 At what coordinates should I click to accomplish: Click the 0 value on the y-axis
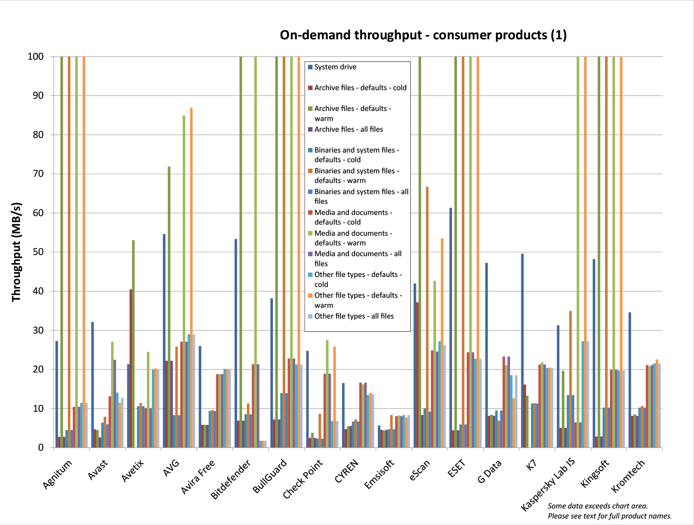point(41,448)
